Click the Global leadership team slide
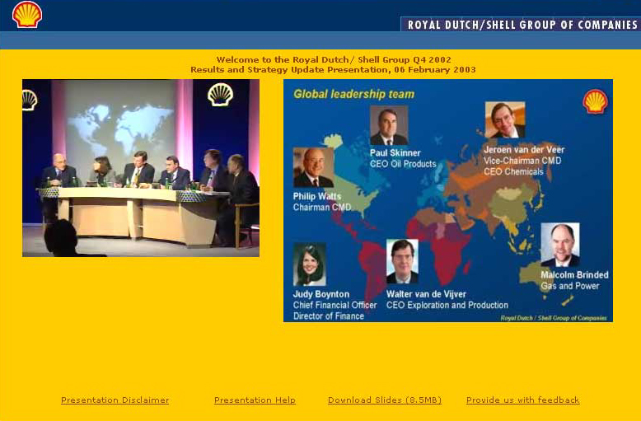The height and width of the screenshot is (421, 641). tap(448, 200)
